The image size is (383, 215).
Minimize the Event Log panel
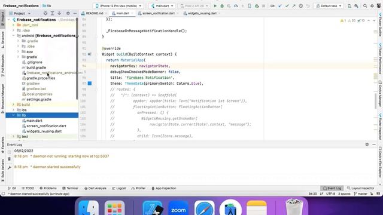click(374, 145)
